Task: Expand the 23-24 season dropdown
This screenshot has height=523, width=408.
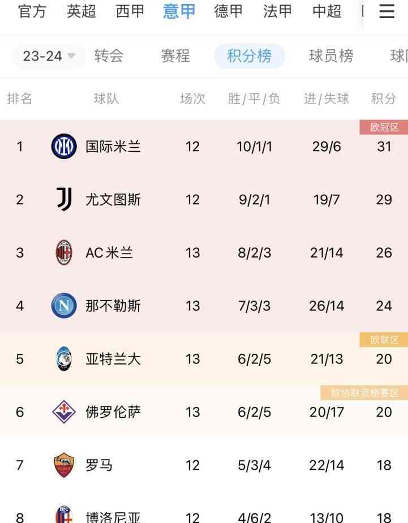Action: [x=49, y=56]
